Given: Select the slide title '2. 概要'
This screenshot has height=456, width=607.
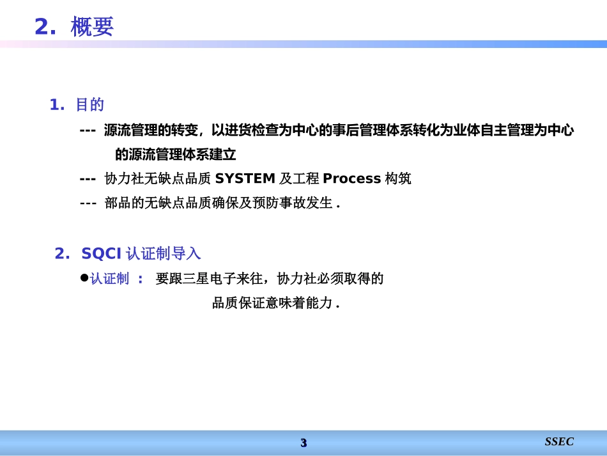Looking at the screenshot, I should pos(74,27).
